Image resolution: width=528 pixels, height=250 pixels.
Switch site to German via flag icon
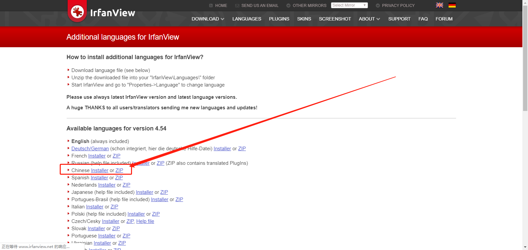(452, 5)
